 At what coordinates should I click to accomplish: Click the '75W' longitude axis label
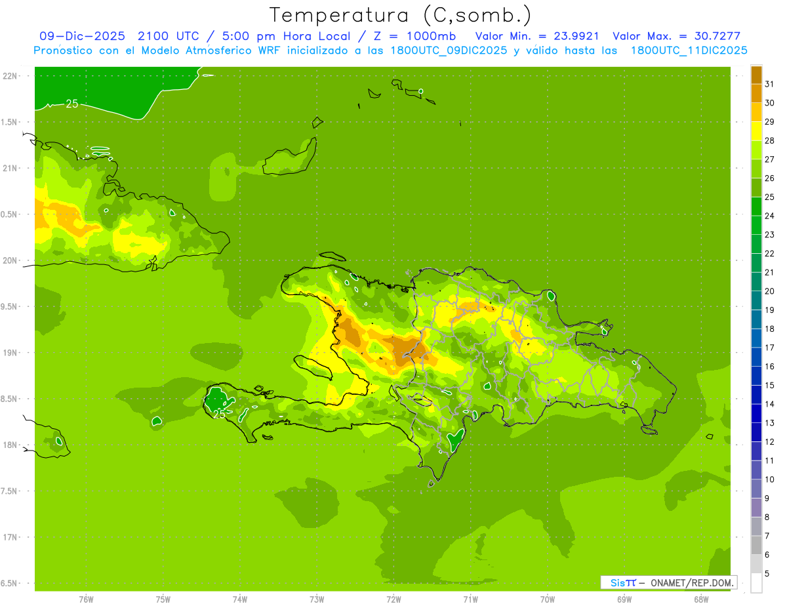163,599
